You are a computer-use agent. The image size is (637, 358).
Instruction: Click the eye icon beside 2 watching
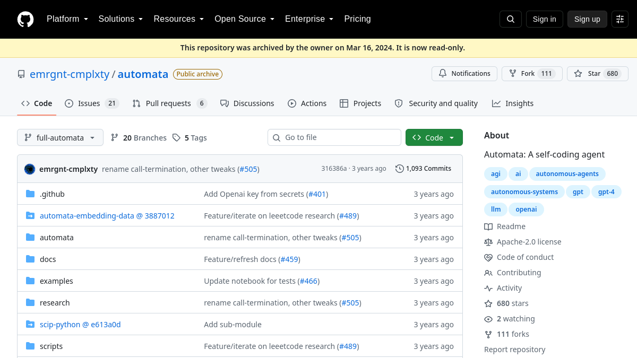[x=488, y=319]
